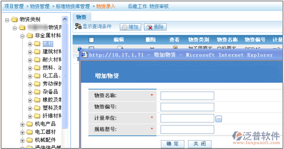284x149 pixels.
Task: Click the 确定 button
Action: point(172,144)
